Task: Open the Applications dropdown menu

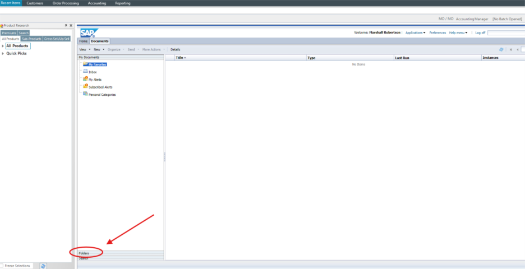Action: [x=415, y=33]
